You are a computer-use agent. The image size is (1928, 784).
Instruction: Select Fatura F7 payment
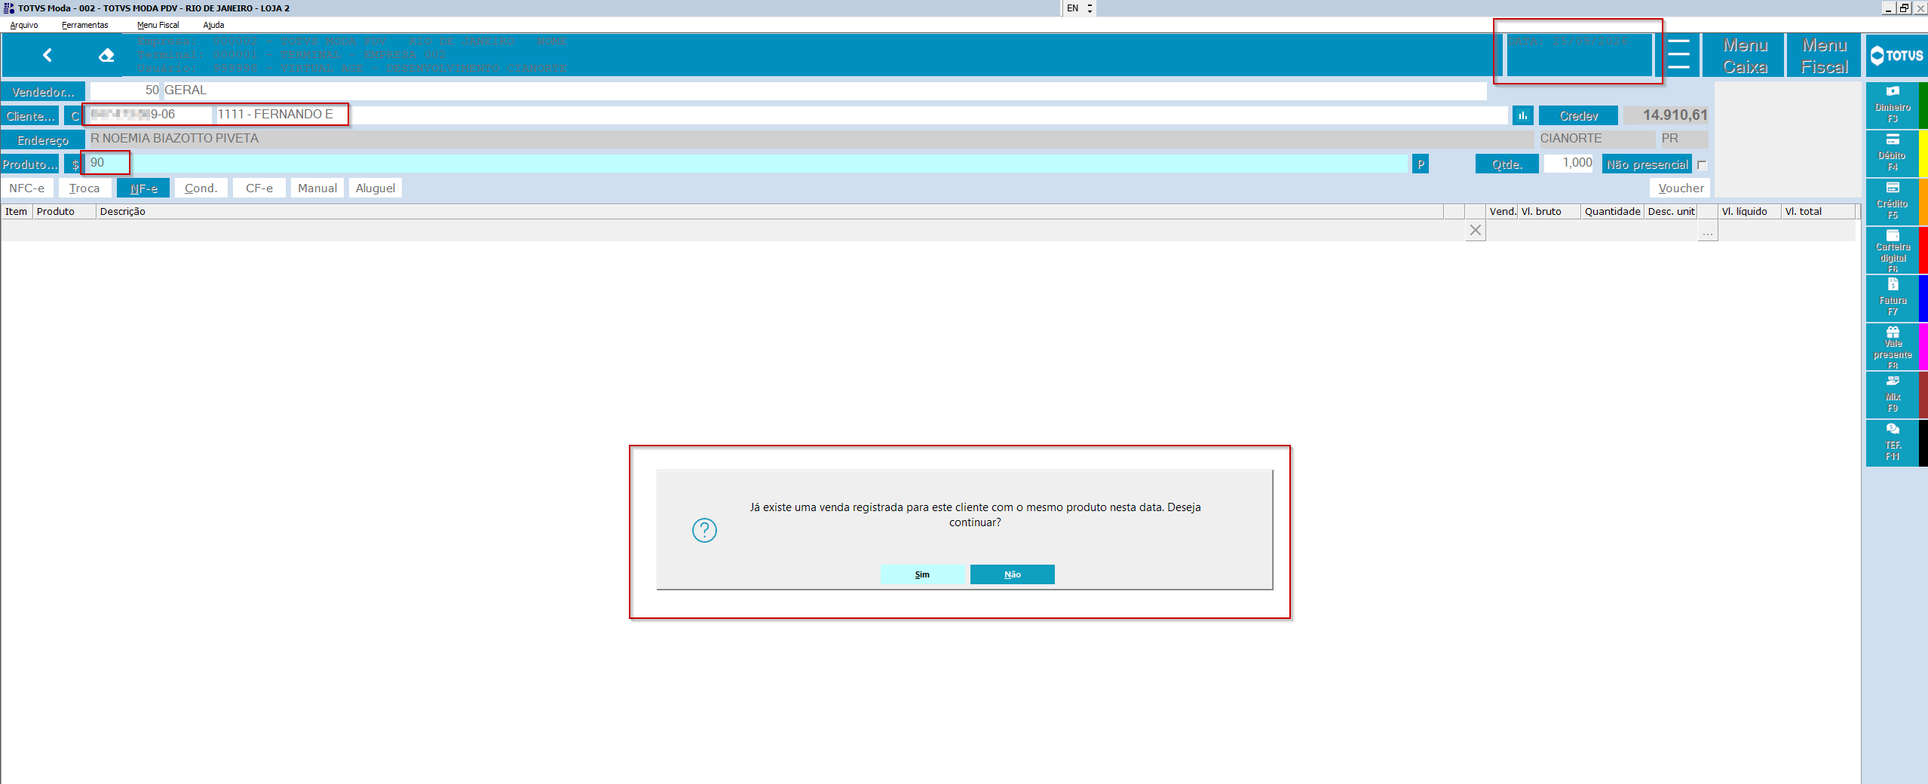1892,298
